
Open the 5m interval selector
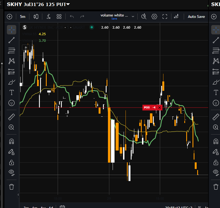pyautogui.click(x=23, y=17)
